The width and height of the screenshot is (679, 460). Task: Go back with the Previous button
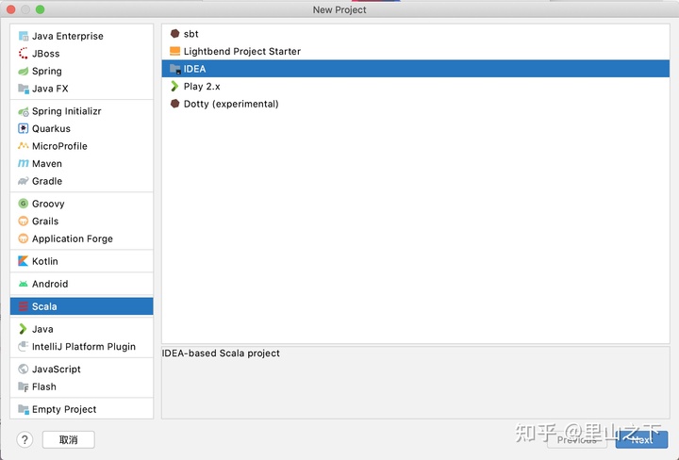click(x=577, y=439)
